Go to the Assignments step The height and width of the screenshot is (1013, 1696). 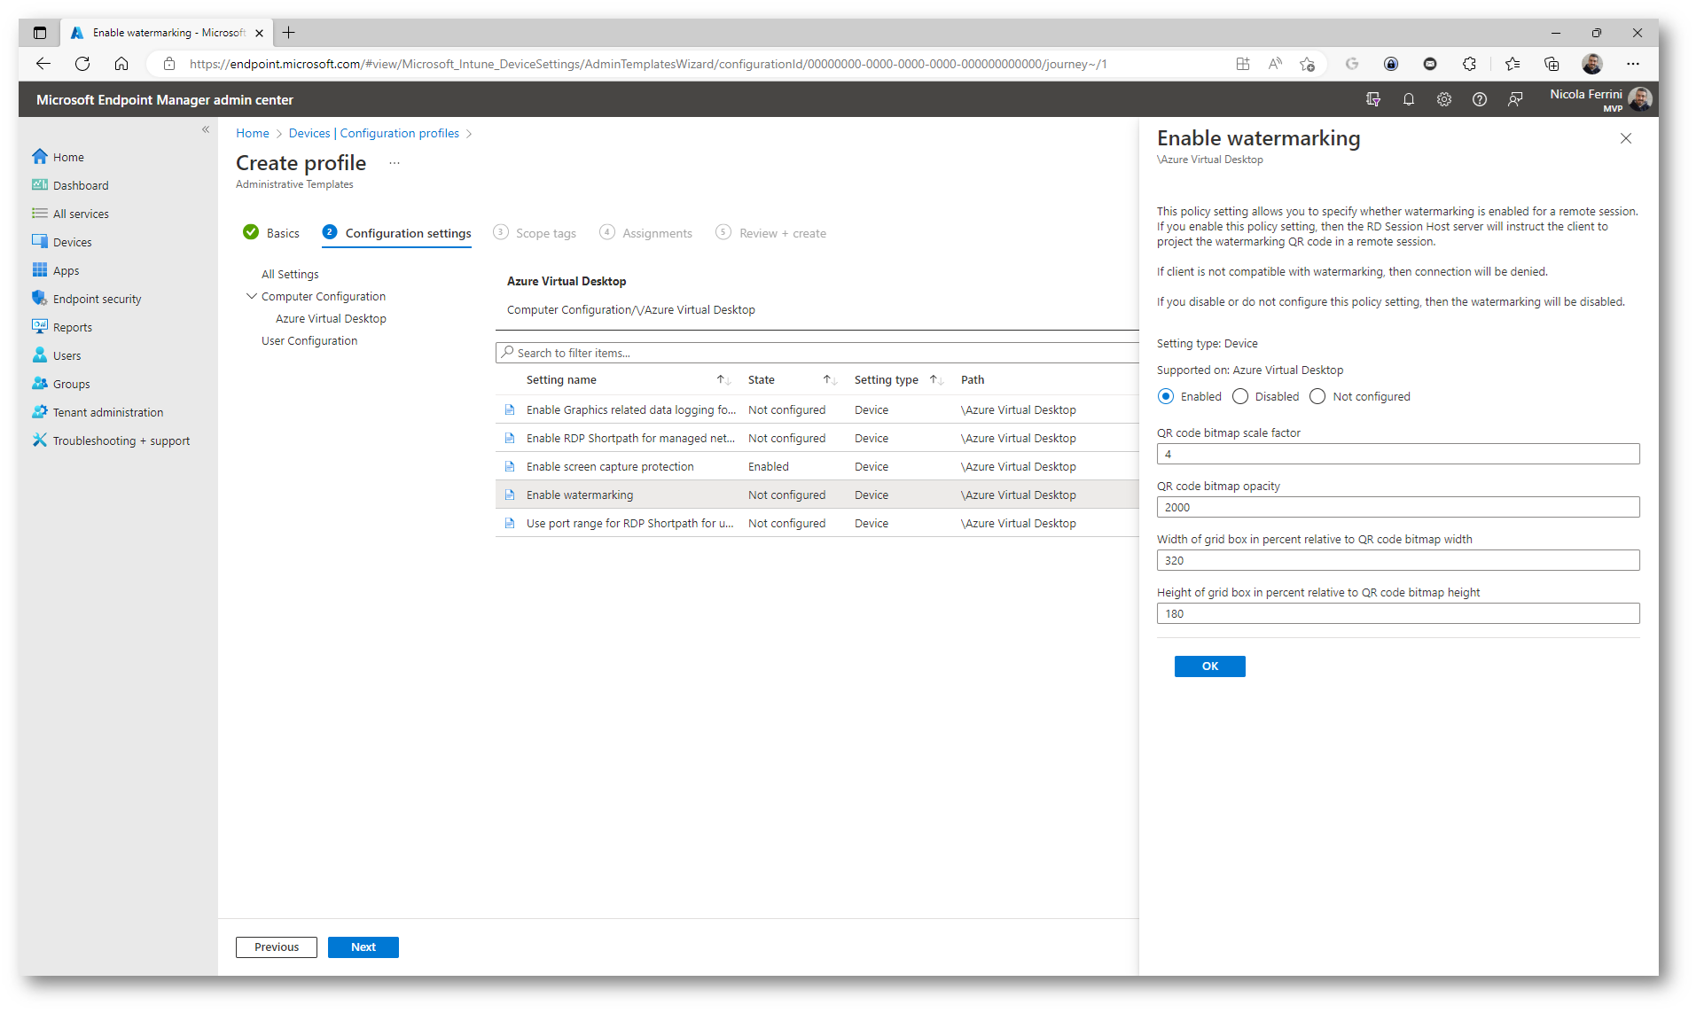pos(646,232)
